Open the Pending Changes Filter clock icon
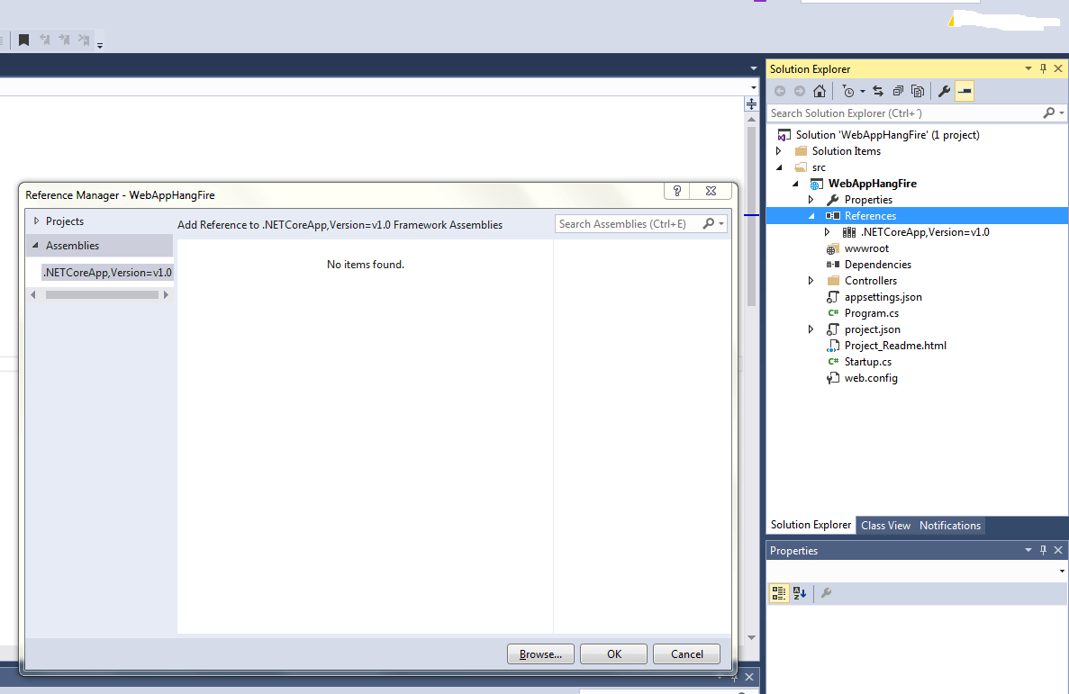Viewport: 1069px width, 694px height. click(x=848, y=91)
